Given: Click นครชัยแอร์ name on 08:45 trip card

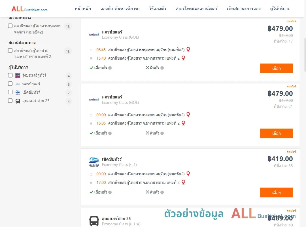Looking at the screenshot, I should pyautogui.click(x=112, y=32).
